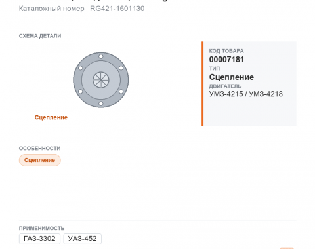
Task: Click the product code 00007181
Action: [226, 60]
